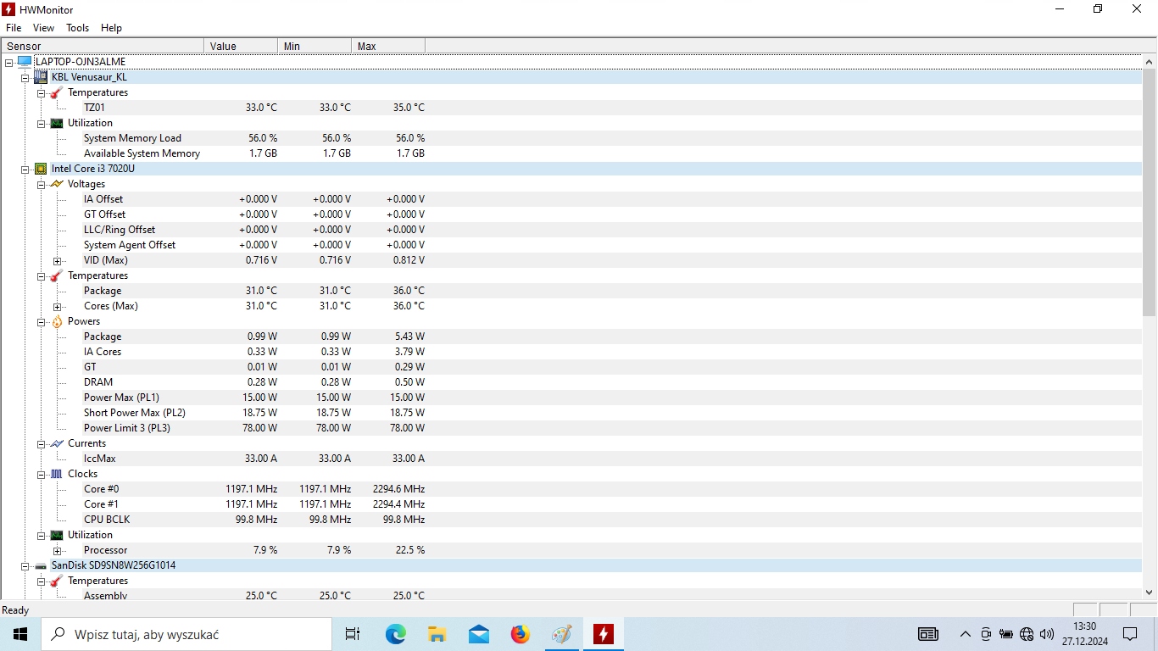
Task: Open the network icon in the system tray
Action: 1027,634
